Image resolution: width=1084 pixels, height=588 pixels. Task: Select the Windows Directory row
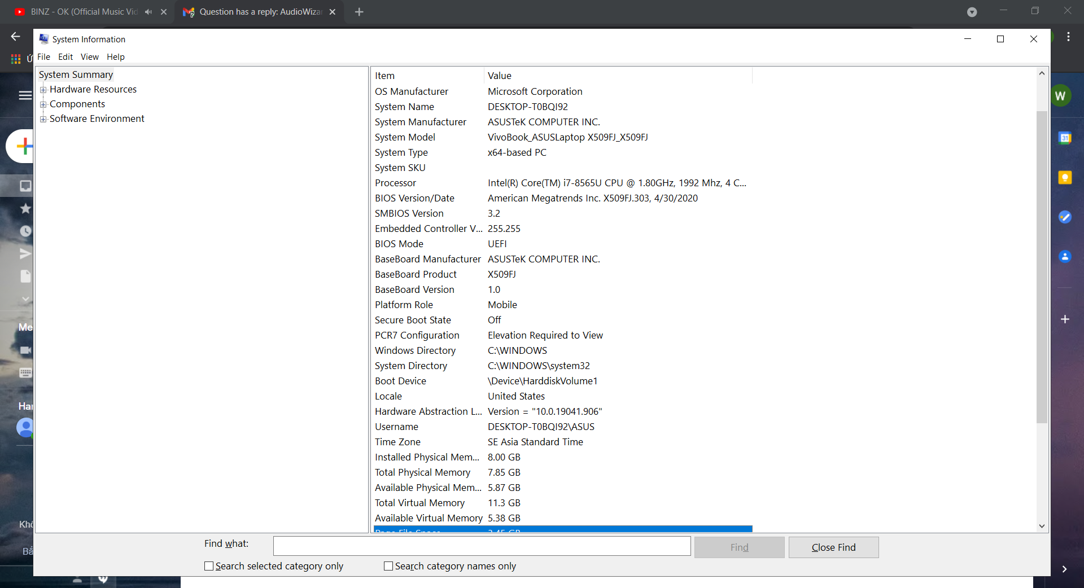pyautogui.click(x=562, y=350)
